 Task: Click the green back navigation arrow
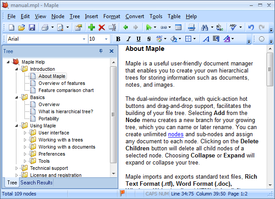coord(126,27)
